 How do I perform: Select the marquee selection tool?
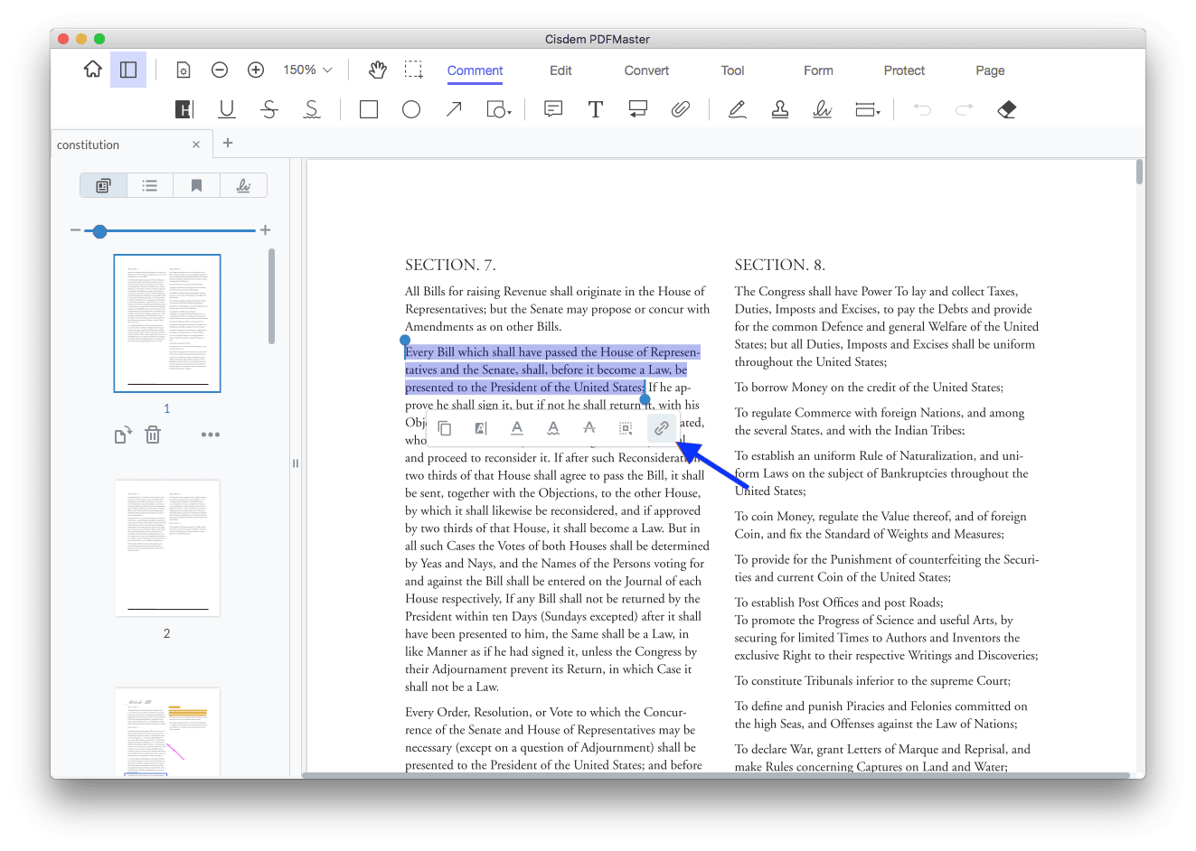[414, 70]
